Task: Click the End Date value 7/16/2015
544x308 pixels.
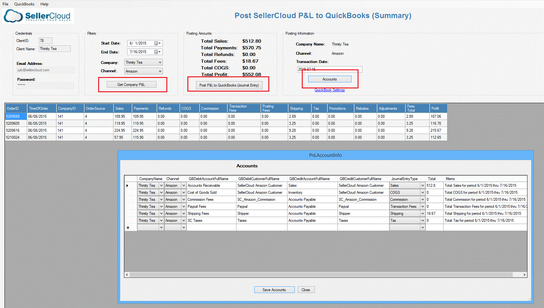Action: pyautogui.click(x=138, y=52)
